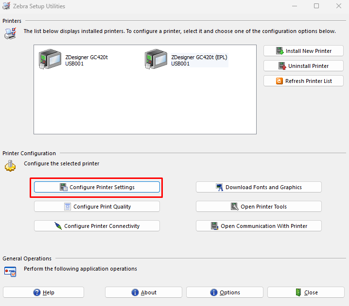This screenshot has width=349, height=306.
Task: Open the Help button
Action: (x=43, y=292)
